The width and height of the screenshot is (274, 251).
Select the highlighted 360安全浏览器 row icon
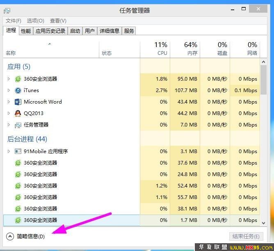[x=18, y=220]
